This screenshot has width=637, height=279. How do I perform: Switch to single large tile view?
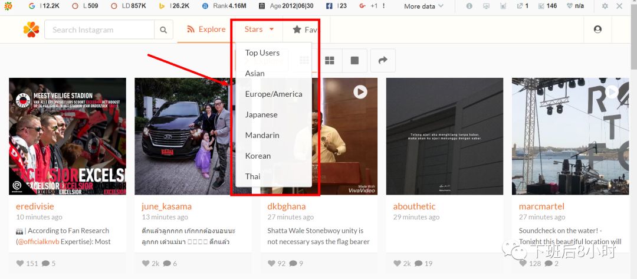354,61
